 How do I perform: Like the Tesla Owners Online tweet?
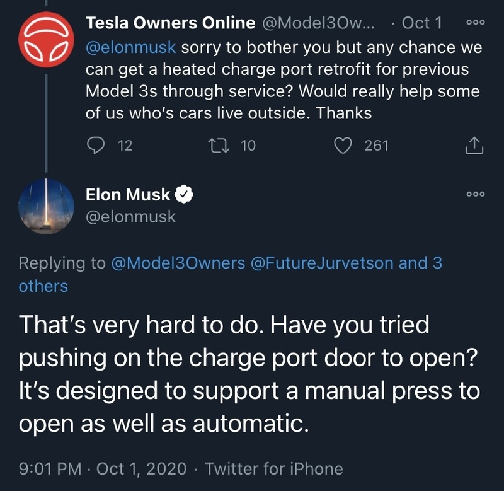pyautogui.click(x=342, y=146)
